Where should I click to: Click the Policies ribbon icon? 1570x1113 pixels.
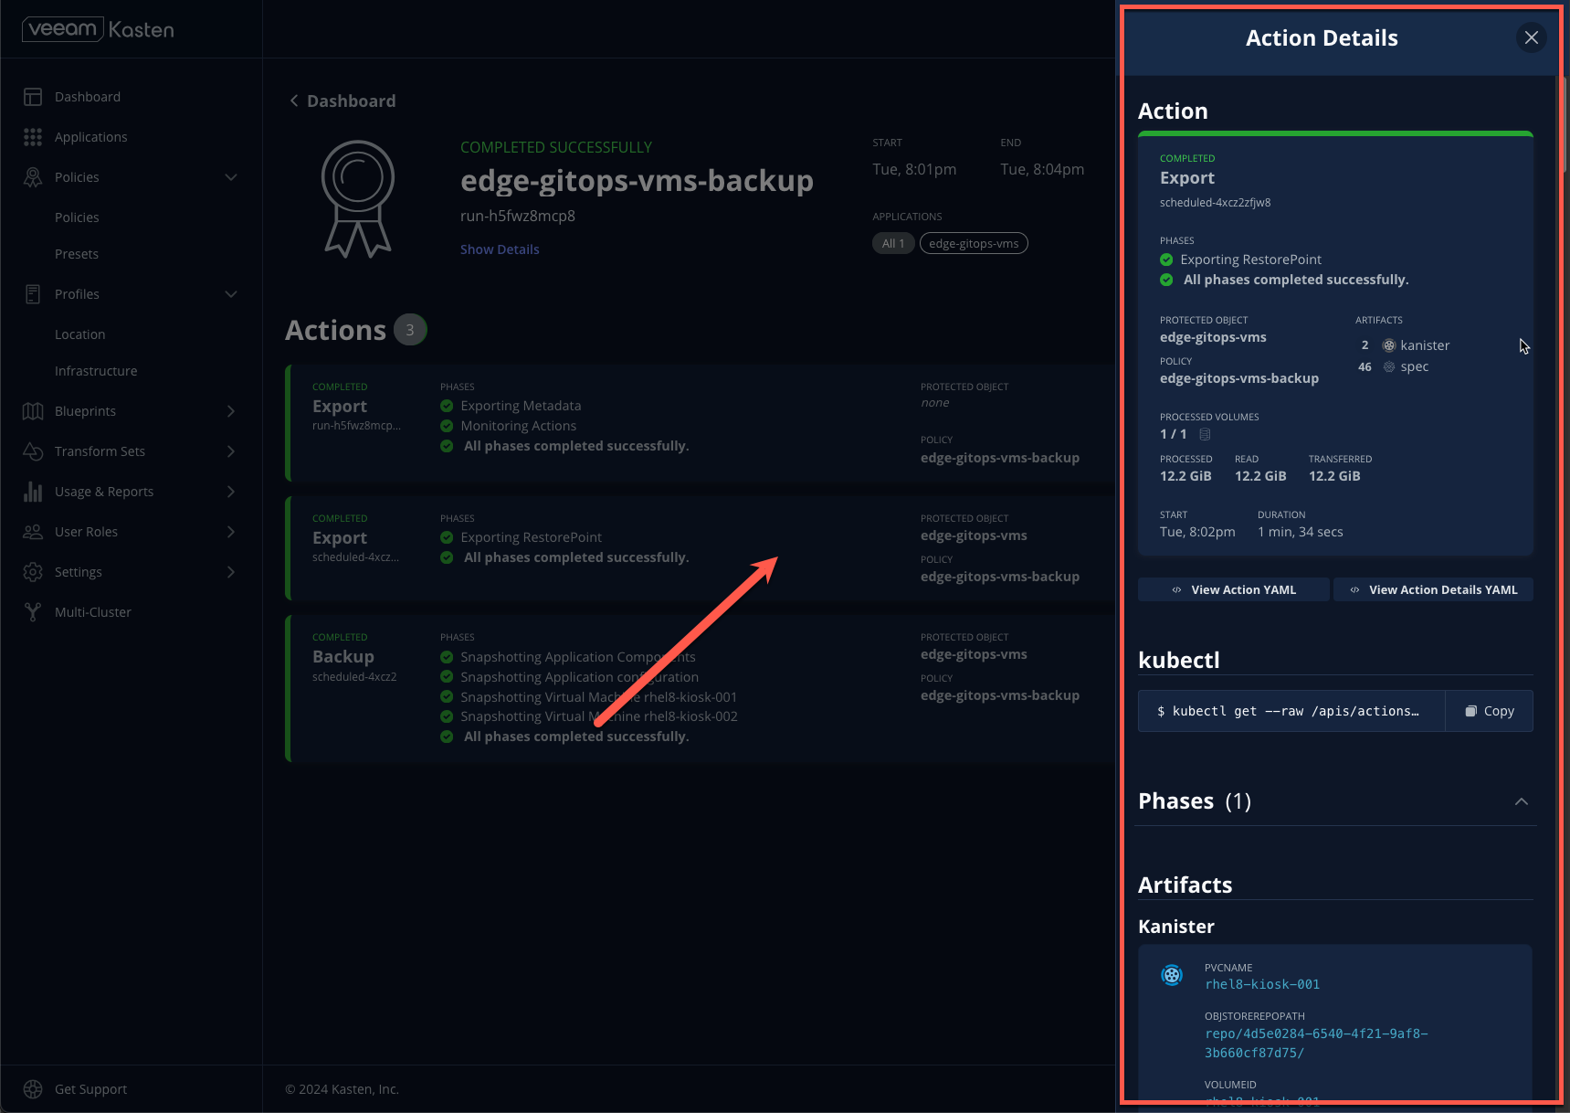33,177
